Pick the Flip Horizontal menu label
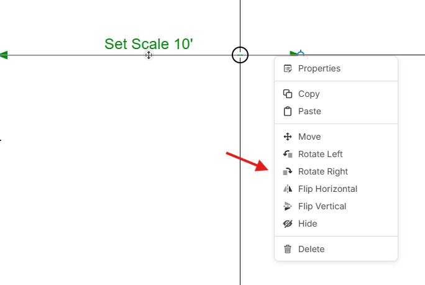The height and width of the screenshot is (285, 425). pos(327,189)
